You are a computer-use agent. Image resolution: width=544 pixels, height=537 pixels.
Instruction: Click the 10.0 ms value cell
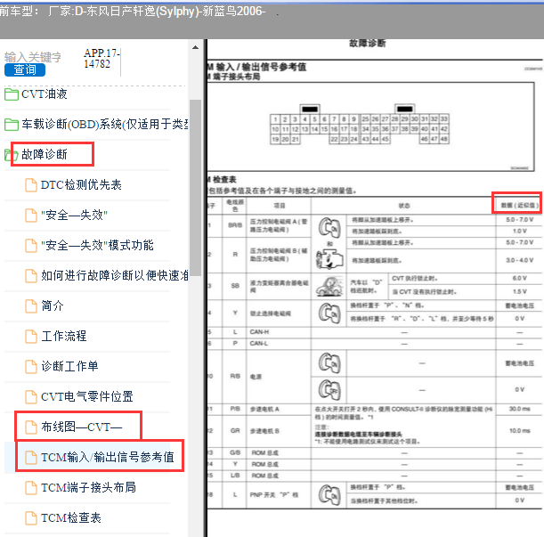coord(519,431)
